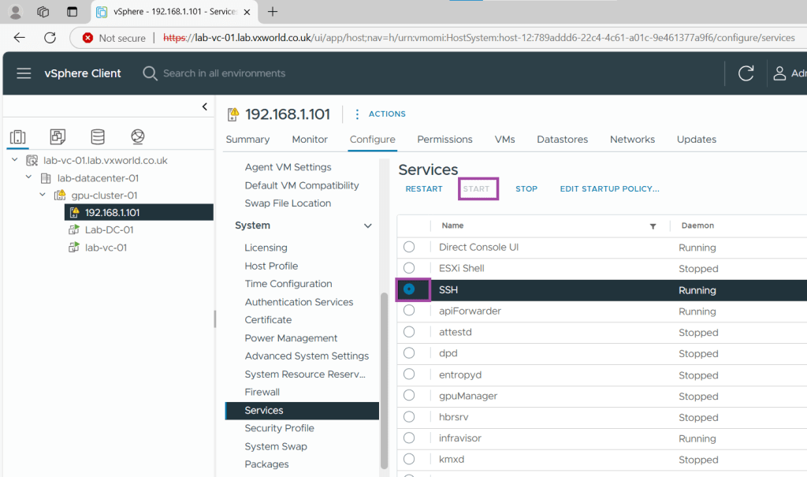
Task: Open the Datastores tab
Action: (x=562, y=140)
